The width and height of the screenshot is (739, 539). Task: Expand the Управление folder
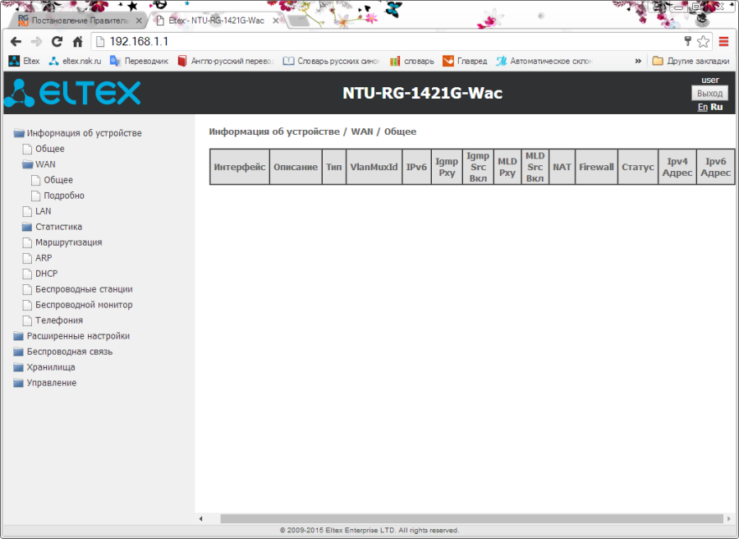point(45,382)
